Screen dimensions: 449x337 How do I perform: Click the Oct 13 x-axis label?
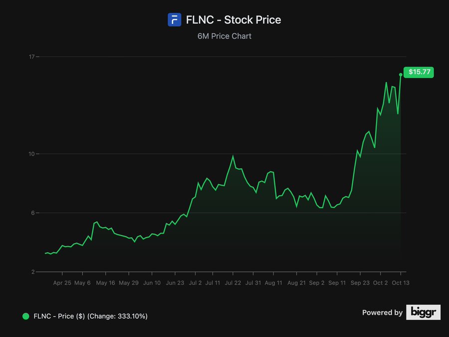[401, 283]
